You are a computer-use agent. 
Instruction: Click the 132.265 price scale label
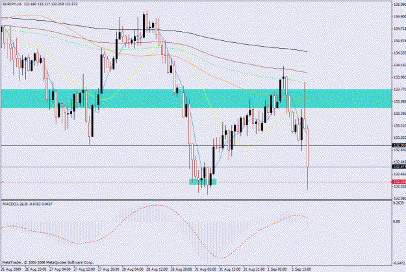[400, 186]
